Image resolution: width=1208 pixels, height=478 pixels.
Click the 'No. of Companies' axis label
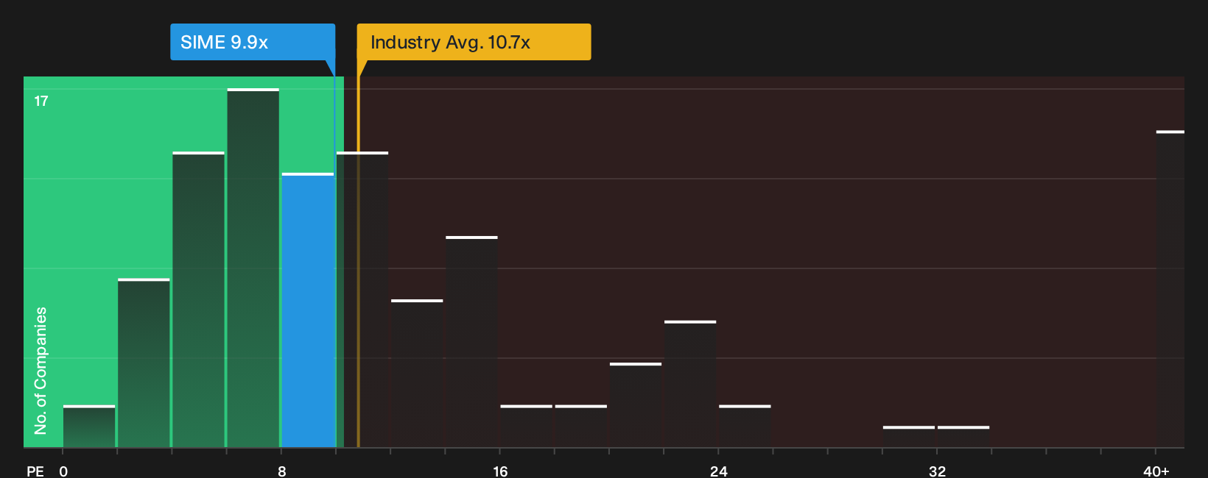[x=41, y=371]
